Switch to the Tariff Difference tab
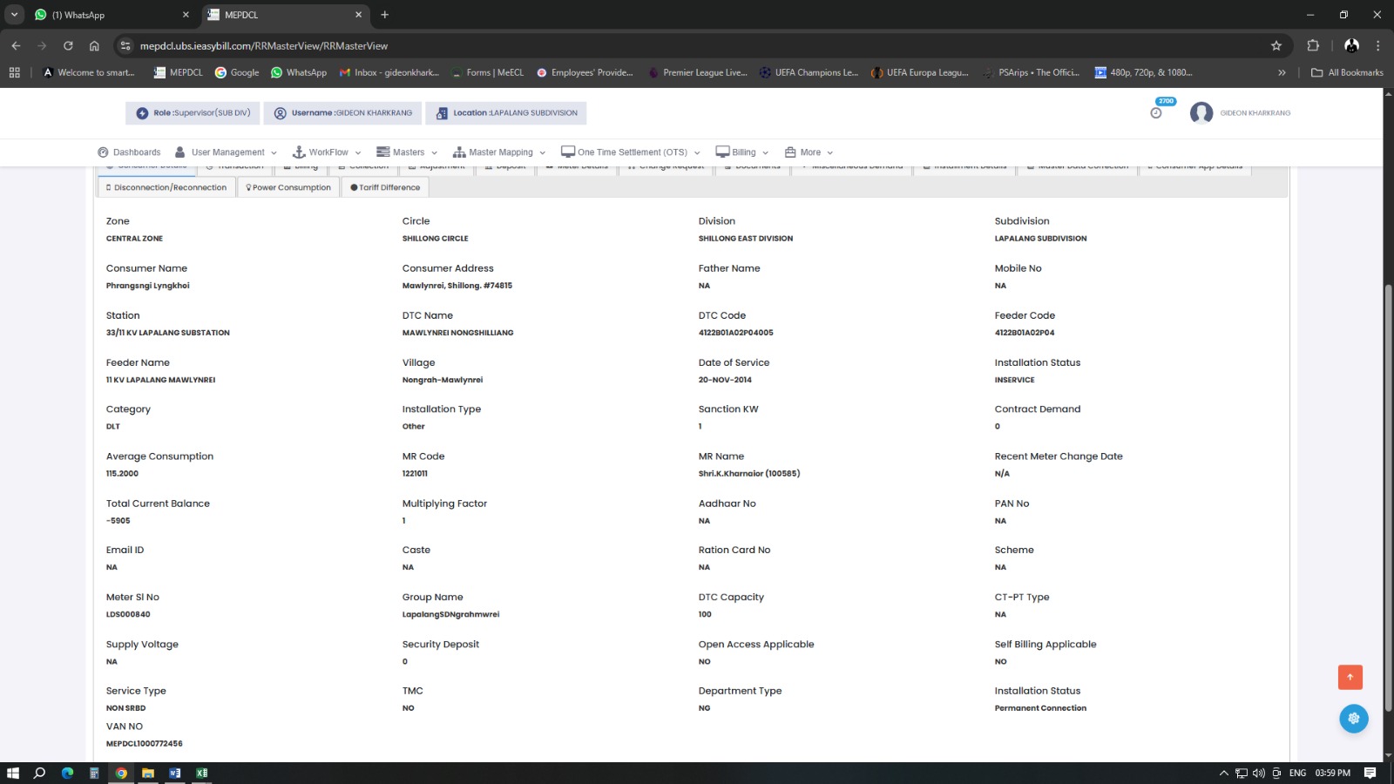Screen dimensions: 1394x784 point(385,187)
